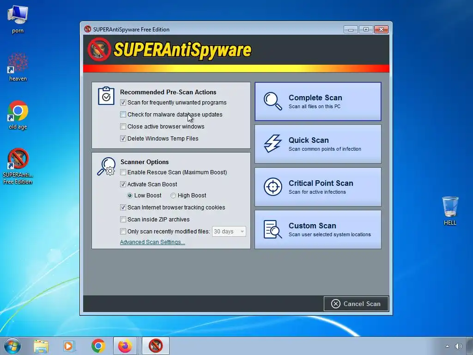Click the Complete Scan magnifier icon
The width and height of the screenshot is (473, 355).
(x=273, y=101)
